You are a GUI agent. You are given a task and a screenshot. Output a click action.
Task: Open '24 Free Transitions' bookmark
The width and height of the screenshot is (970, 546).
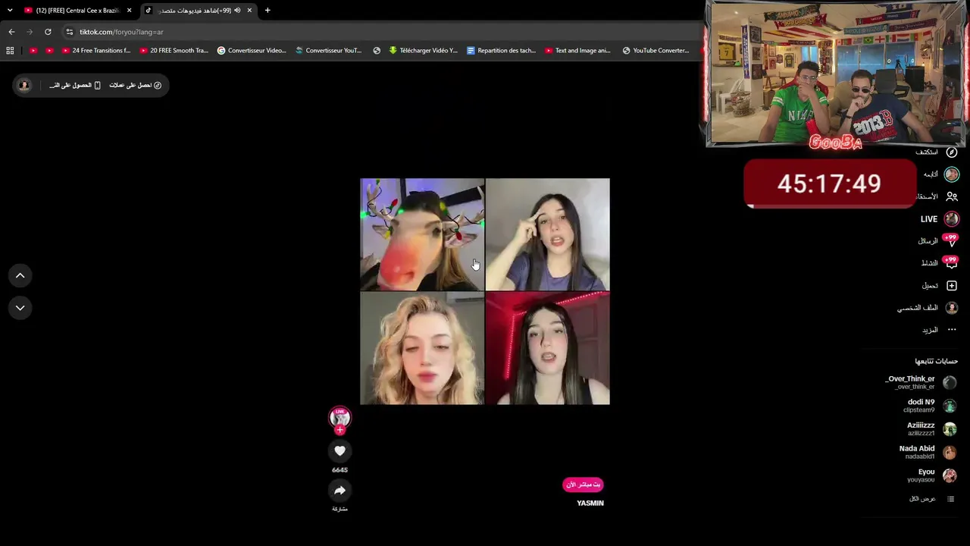[x=96, y=51]
